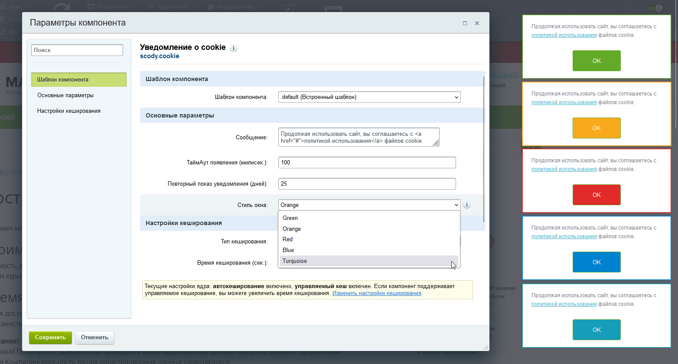Close the Параметры компонента dialog

click(477, 23)
